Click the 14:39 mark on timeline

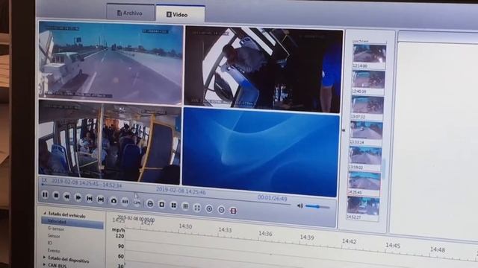click(x=307, y=237)
